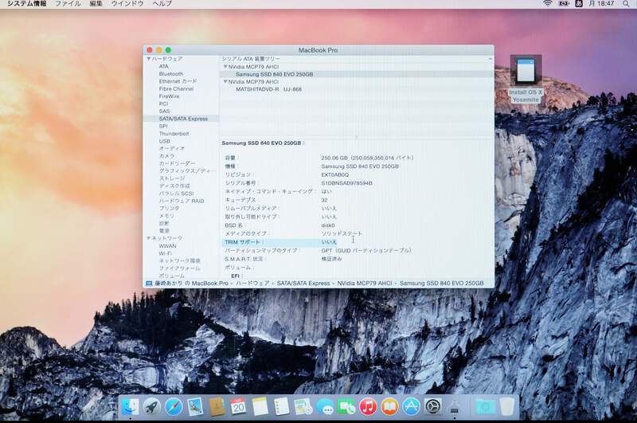Click the clock showing 月 18:47
The width and height of the screenshot is (637, 423).
601,3
